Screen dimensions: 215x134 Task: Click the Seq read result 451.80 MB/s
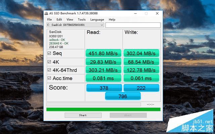(x=103, y=53)
